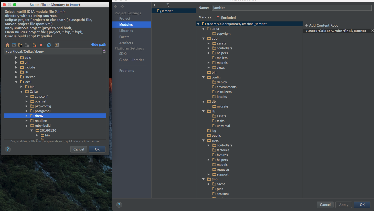Remove selected module with minus icon
Viewport: 374px width, 211px height.
[161, 5]
